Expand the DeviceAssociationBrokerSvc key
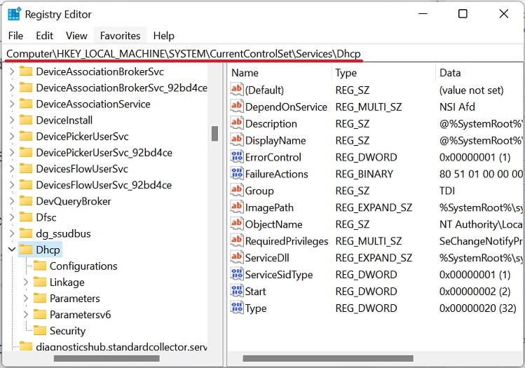The image size is (525, 368). pyautogui.click(x=12, y=71)
